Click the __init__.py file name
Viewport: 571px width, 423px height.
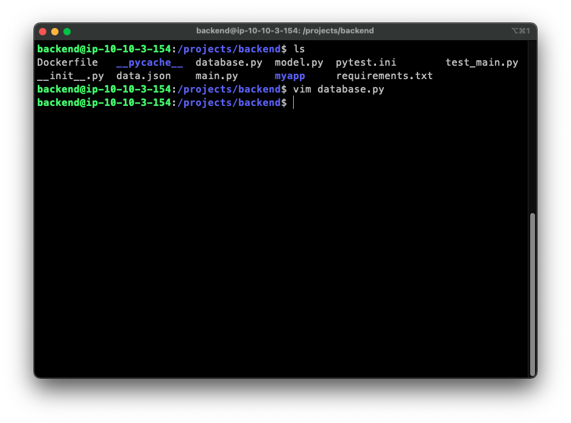click(x=70, y=76)
